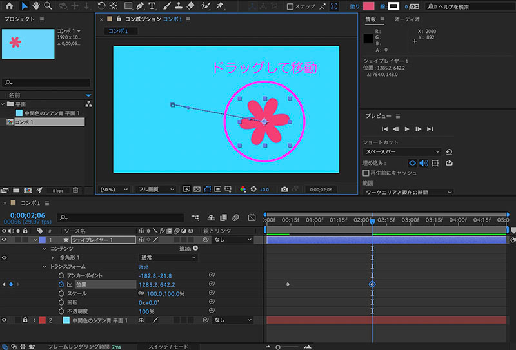Toggle mask and shape path visibility

[207, 189]
